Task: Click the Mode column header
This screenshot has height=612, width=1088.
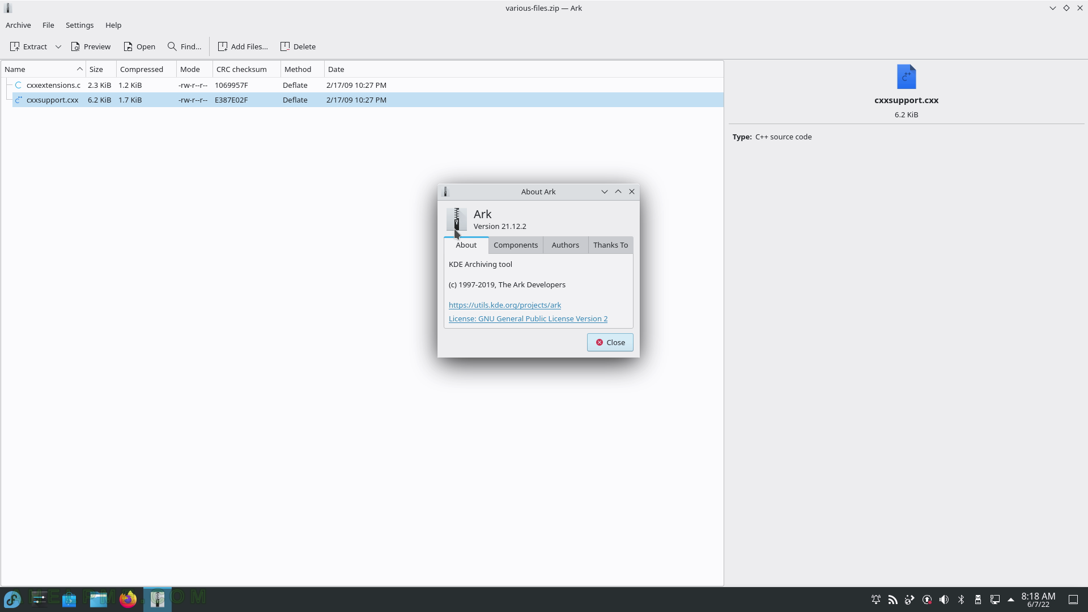Action: tap(195, 69)
